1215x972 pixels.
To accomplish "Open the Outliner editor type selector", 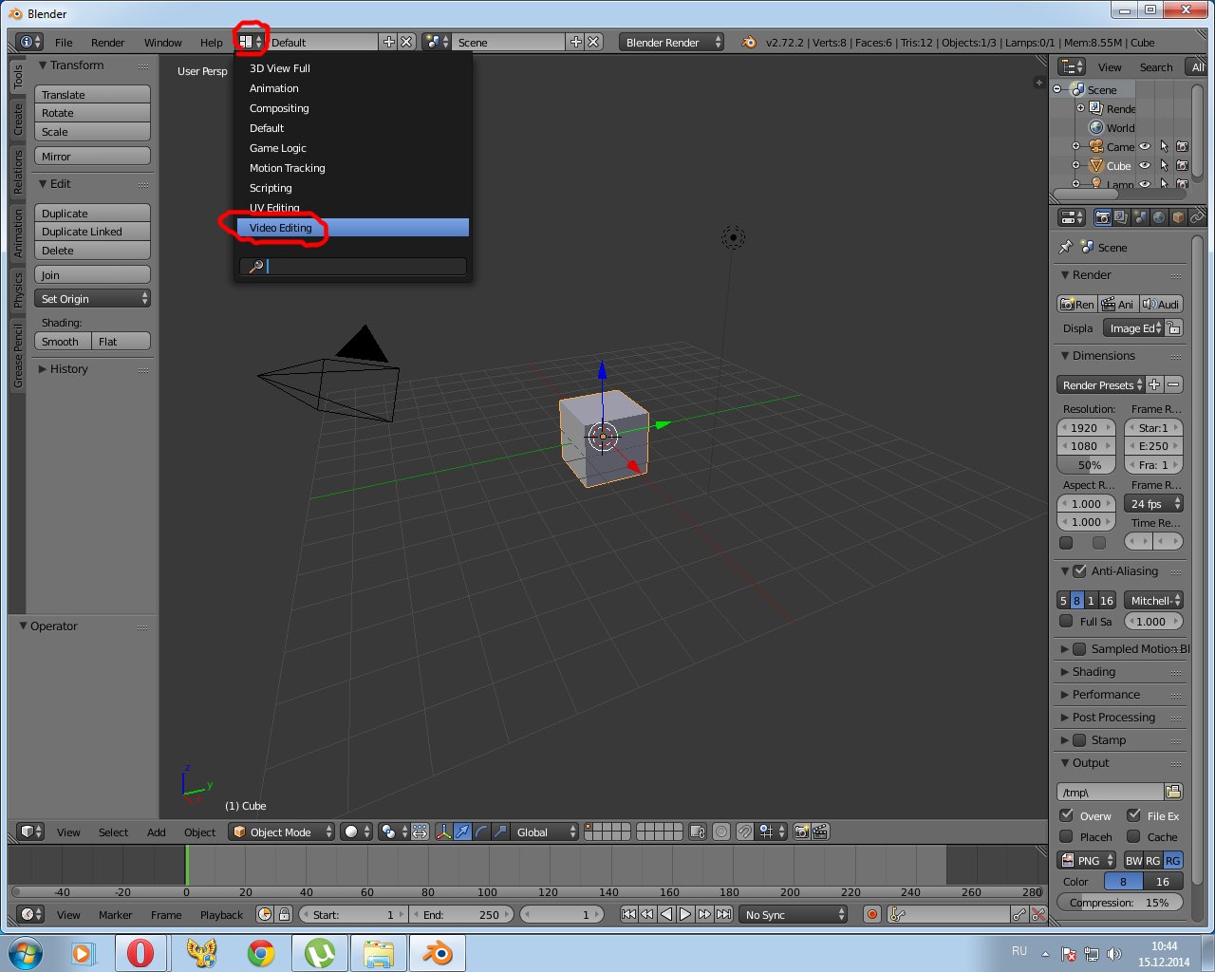I will 1072,66.
